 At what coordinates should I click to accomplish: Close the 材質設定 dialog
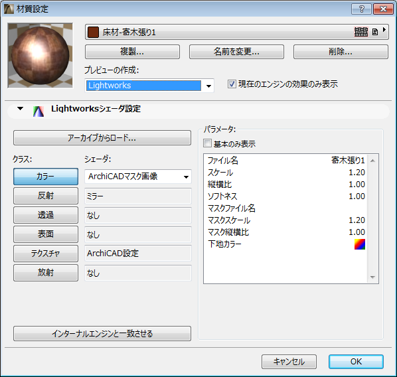[x=383, y=9]
